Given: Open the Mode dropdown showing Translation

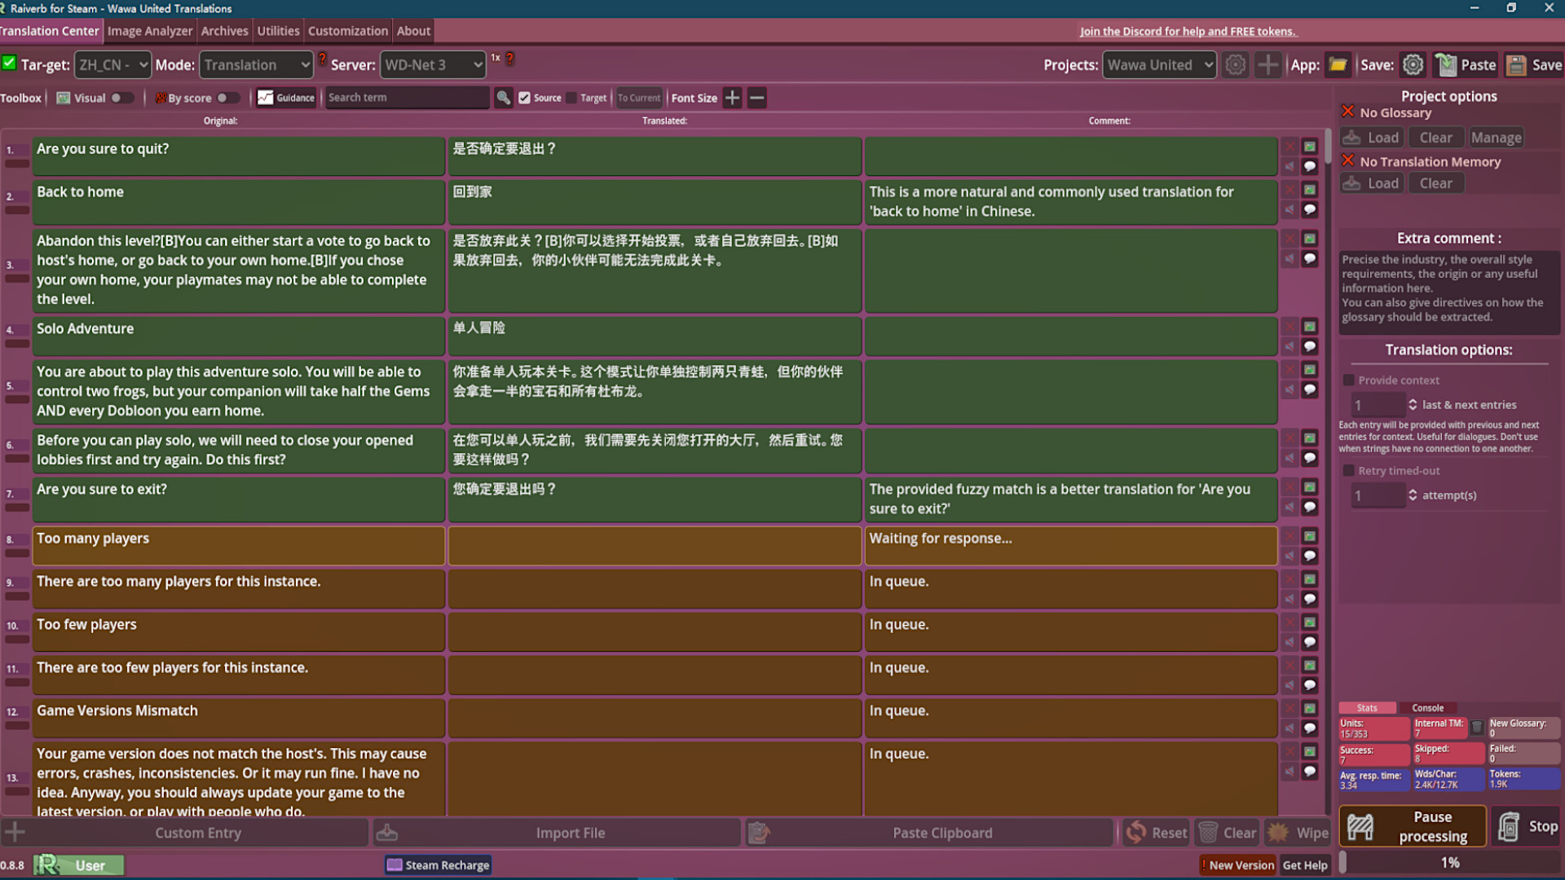Looking at the screenshot, I should [256, 64].
